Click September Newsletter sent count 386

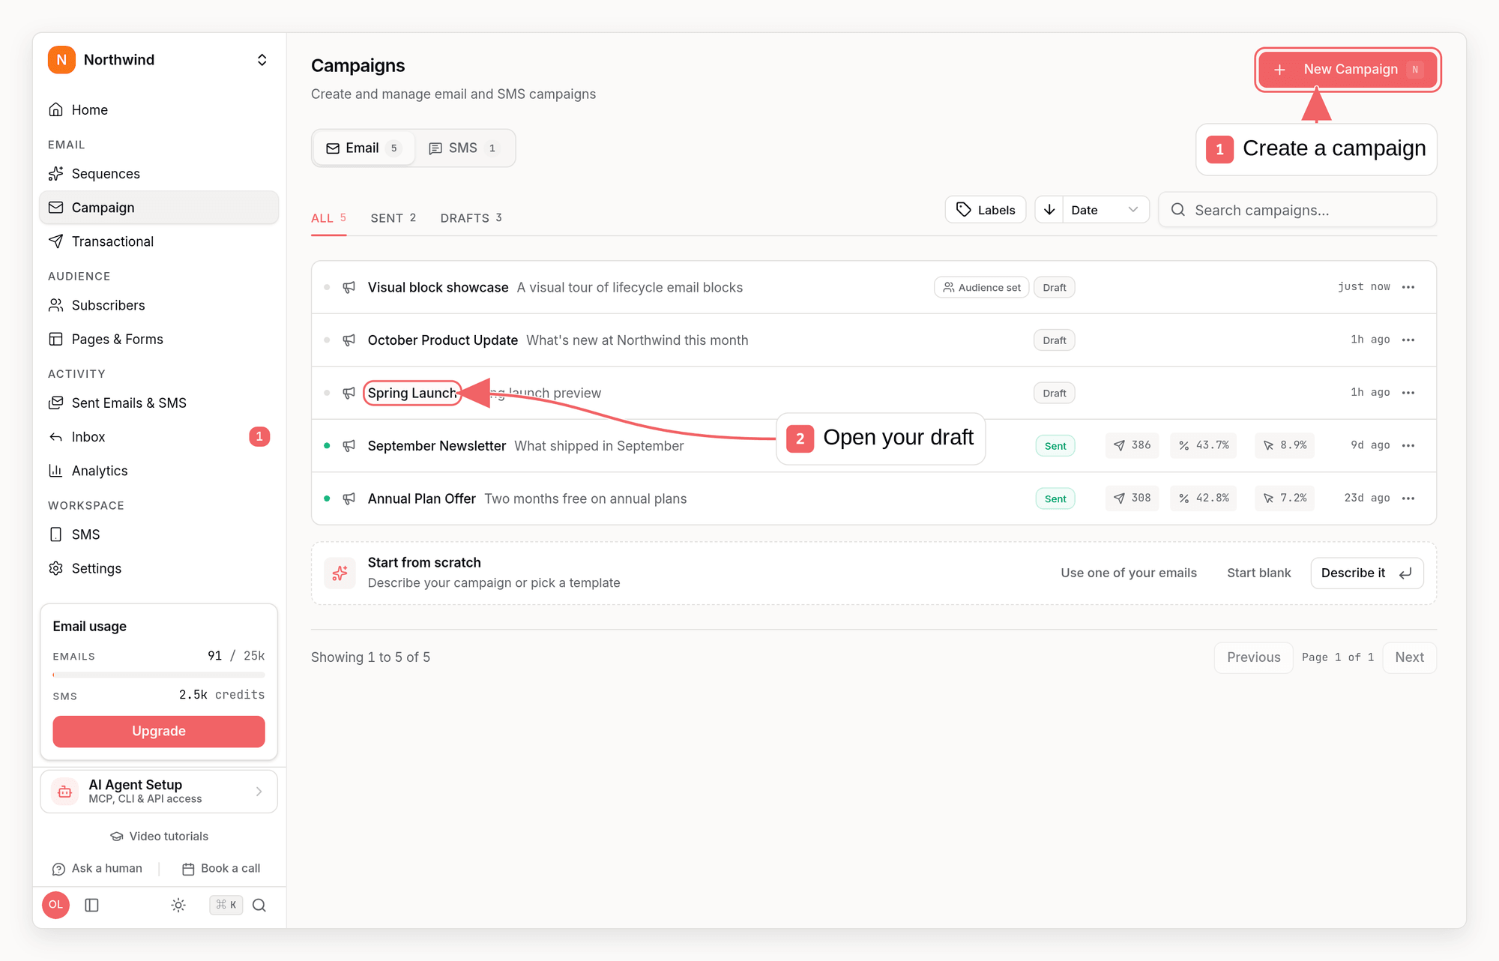tap(1132, 445)
